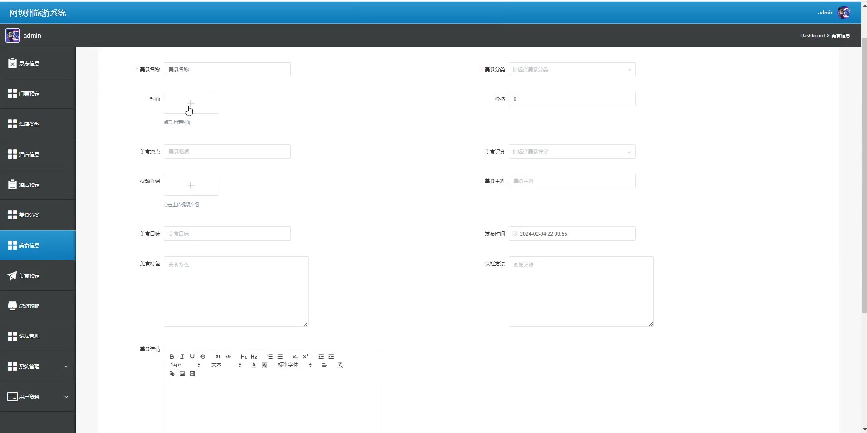Viewport: 867px width, 433px height.
Task: Insert a code block in the editor
Action: tap(228, 356)
